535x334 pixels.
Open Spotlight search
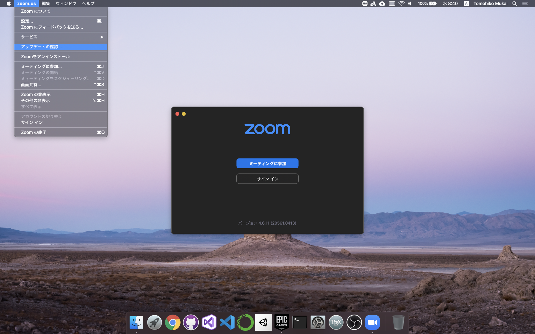pos(515,3)
